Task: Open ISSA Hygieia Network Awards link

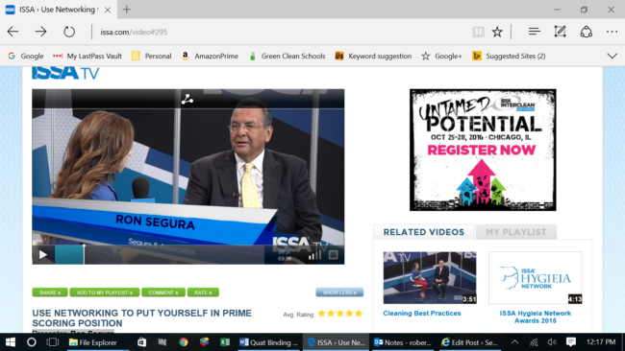Action: 536,316
